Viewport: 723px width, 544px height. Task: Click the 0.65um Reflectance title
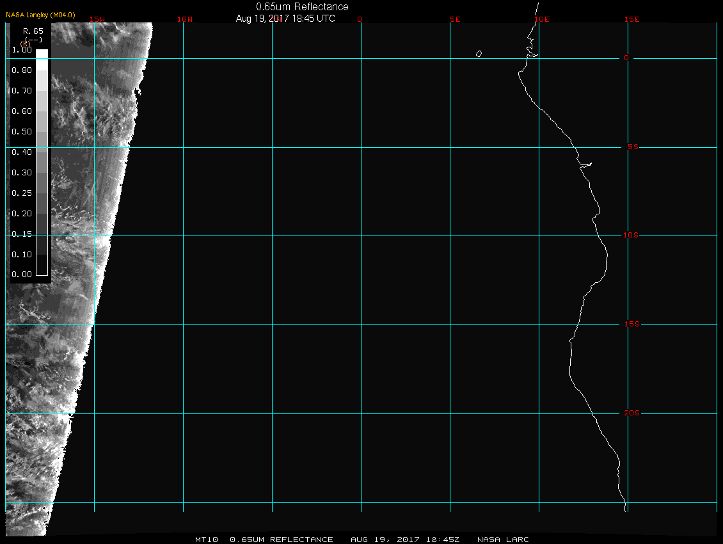tap(302, 6)
